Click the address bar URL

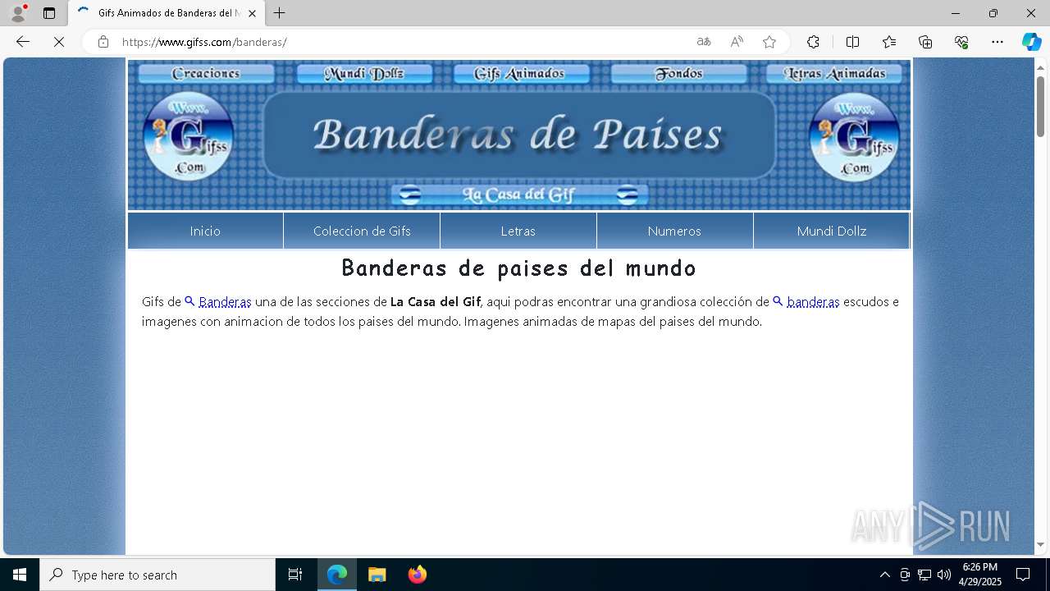[x=204, y=42]
